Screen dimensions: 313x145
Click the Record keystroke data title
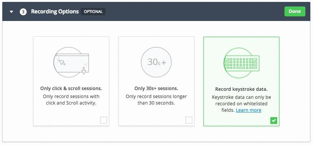[241, 89]
